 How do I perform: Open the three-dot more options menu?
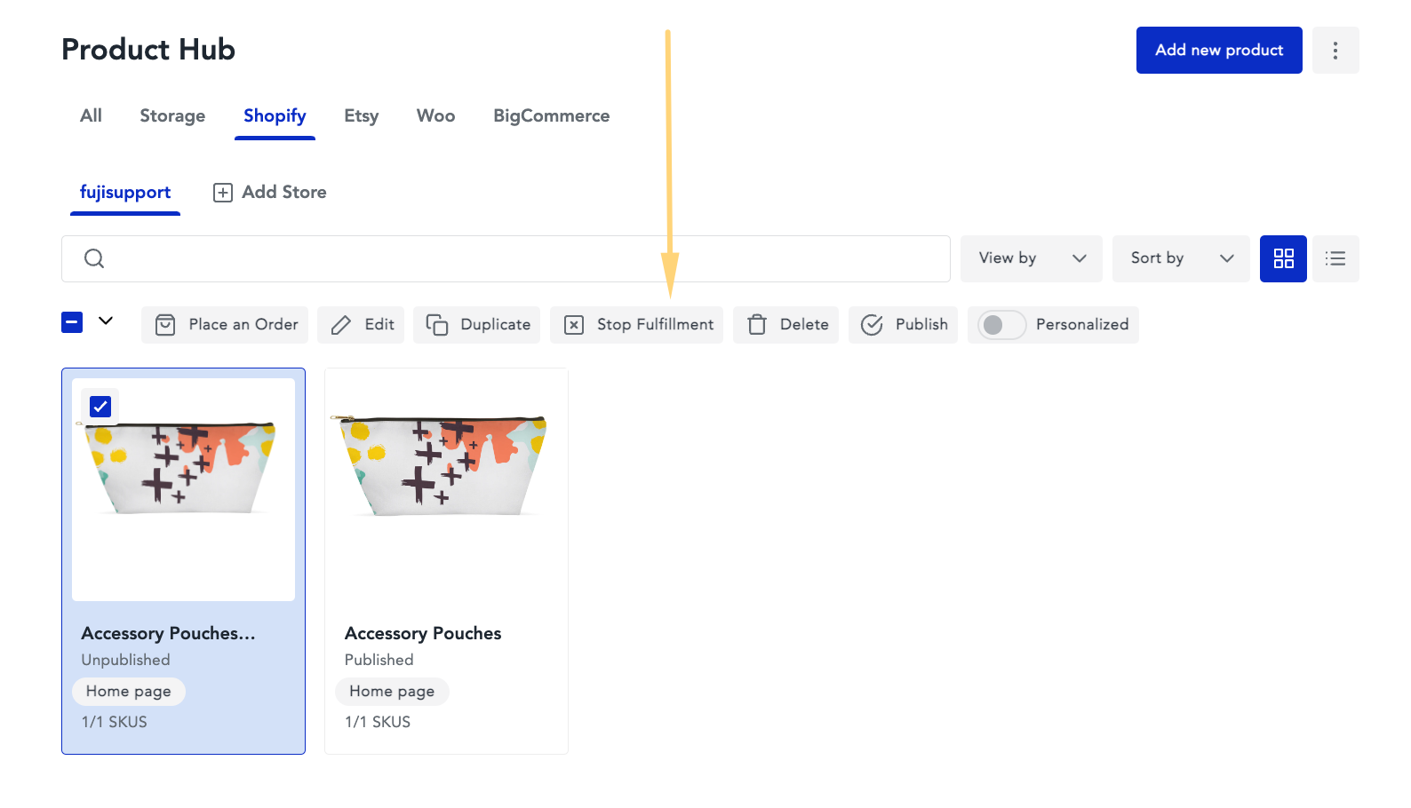(1335, 51)
